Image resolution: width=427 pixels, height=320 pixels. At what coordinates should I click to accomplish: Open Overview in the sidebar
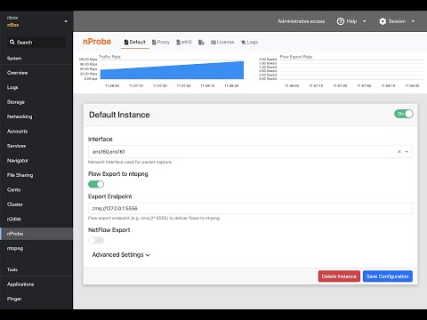coord(36,73)
